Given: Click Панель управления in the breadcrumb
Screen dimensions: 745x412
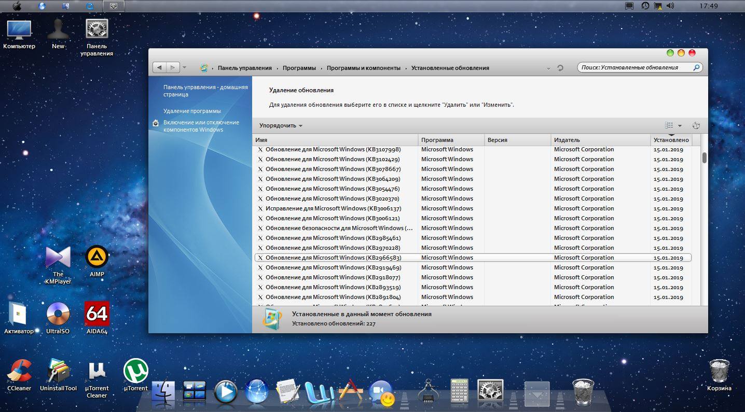Looking at the screenshot, I should pos(244,68).
